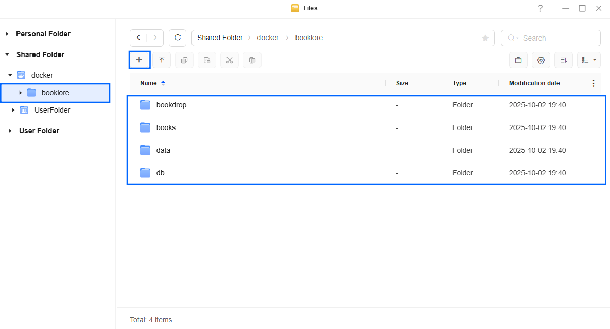Go back with the navigation arrow

[138, 38]
